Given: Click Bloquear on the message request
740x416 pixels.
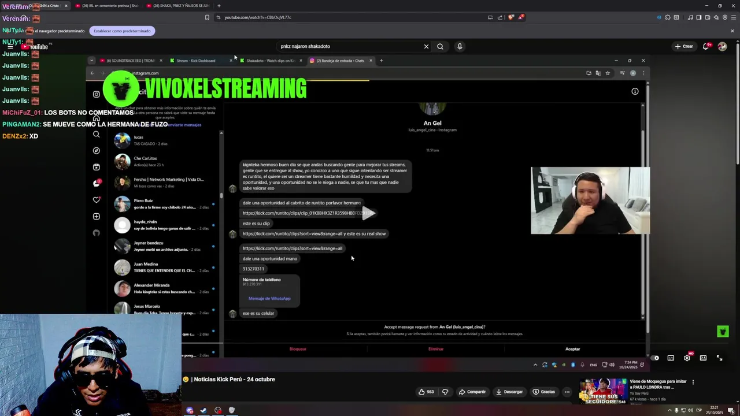Looking at the screenshot, I should pos(298,349).
